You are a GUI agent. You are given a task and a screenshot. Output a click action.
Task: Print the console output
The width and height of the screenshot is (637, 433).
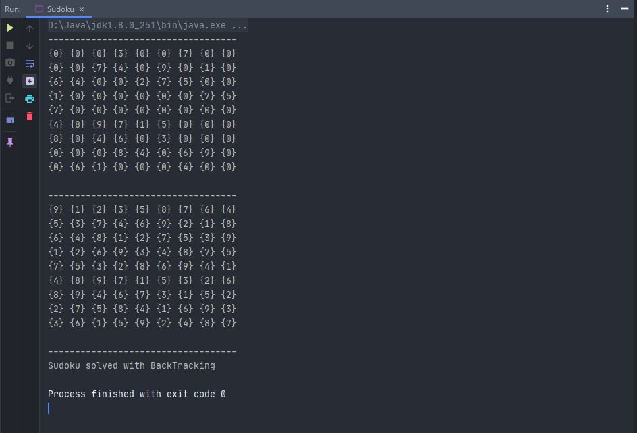(29, 97)
